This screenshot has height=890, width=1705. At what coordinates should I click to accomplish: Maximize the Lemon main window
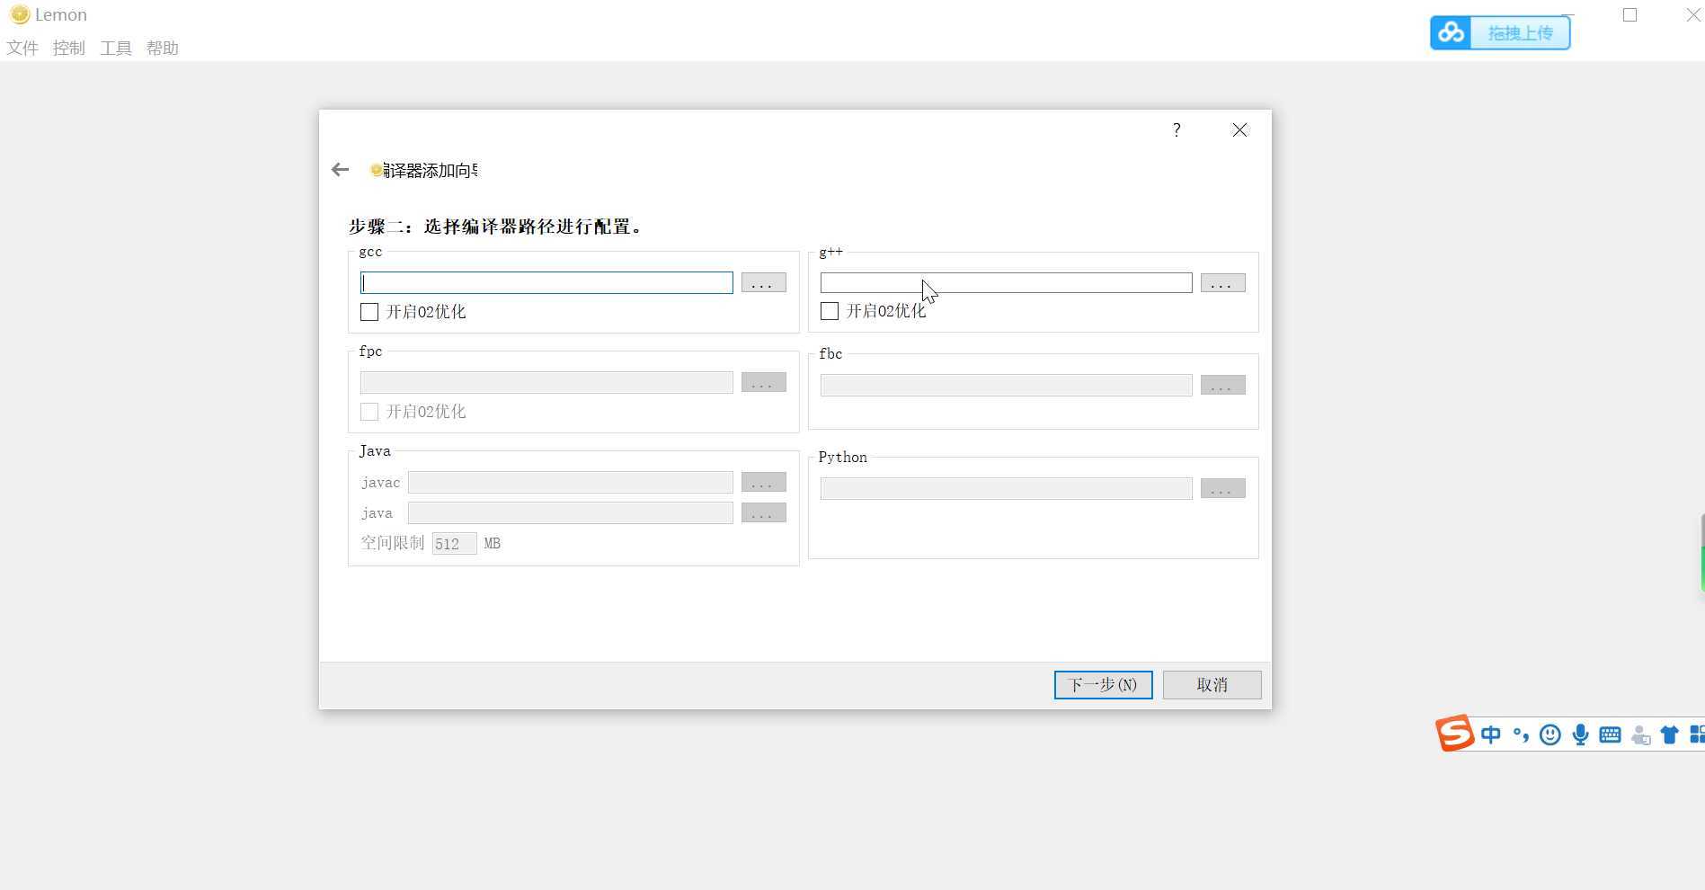point(1630,14)
